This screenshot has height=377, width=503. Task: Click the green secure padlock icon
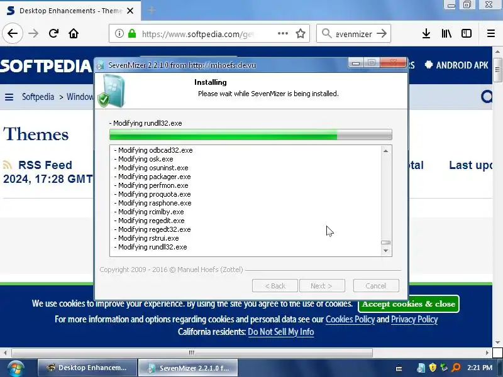coord(132,33)
